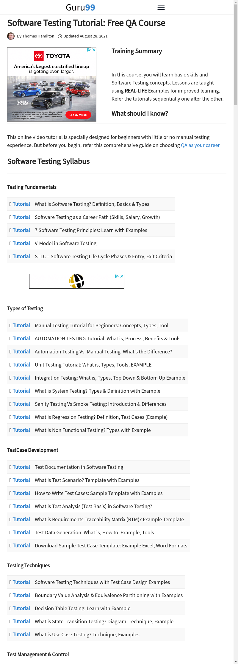This screenshot has width=238, height=664.
Task: Click the Guru99 logo
Action: coord(80,7)
